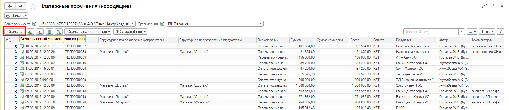Go forward with the right arrow
509x110 pixels.
pos(20,6)
